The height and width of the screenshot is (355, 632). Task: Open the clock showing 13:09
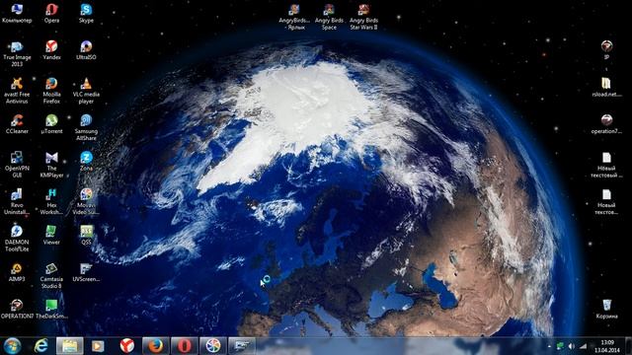(x=606, y=346)
